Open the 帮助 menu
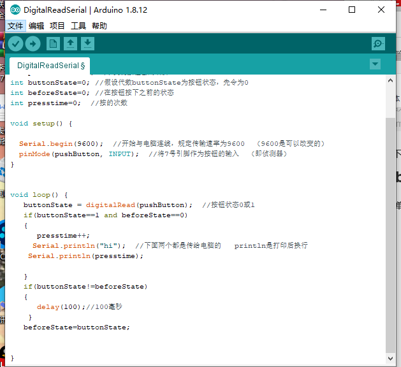 click(99, 26)
